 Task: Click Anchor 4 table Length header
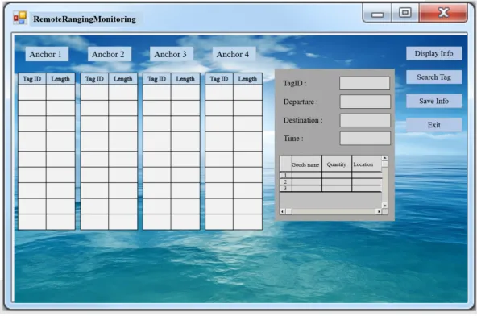click(247, 79)
